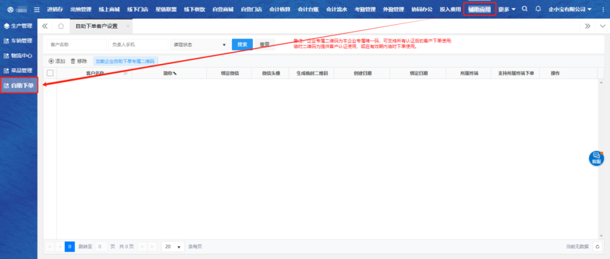This screenshot has height=259, width=610.
Task: Click 加载企业自助下单专属二维码 button
Action: pyautogui.click(x=125, y=61)
